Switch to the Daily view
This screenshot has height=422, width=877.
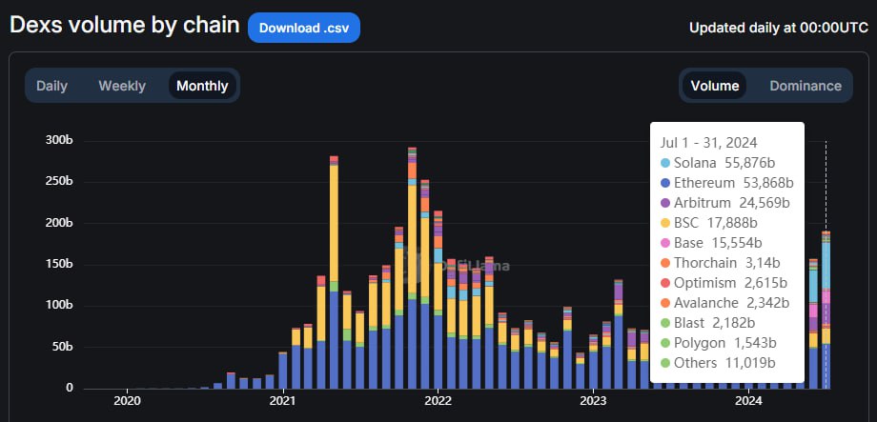tap(51, 86)
